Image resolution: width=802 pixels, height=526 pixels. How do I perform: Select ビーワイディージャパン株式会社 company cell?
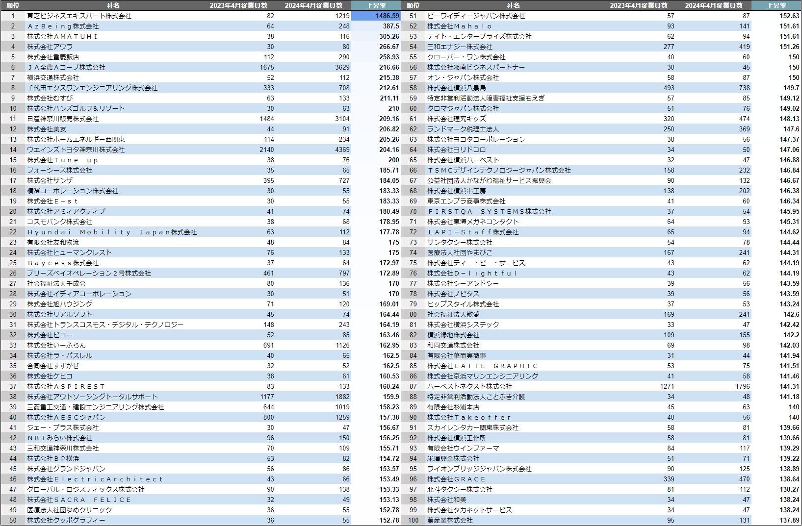(x=476, y=16)
